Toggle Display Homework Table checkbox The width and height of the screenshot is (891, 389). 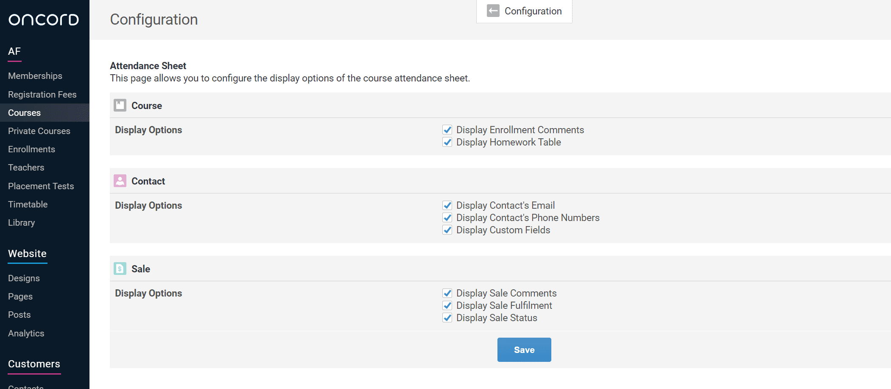click(447, 142)
